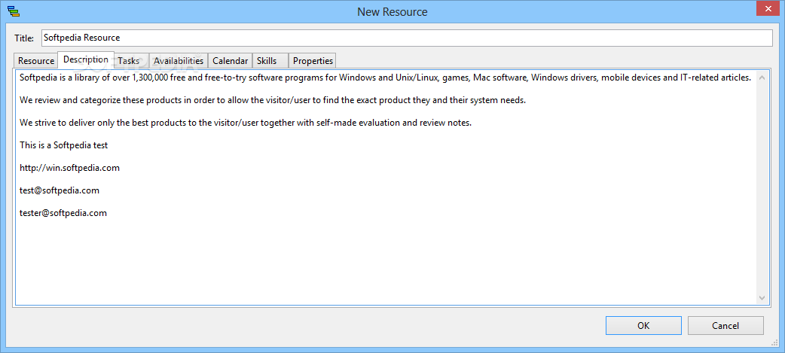Click the Title input field

407,38
